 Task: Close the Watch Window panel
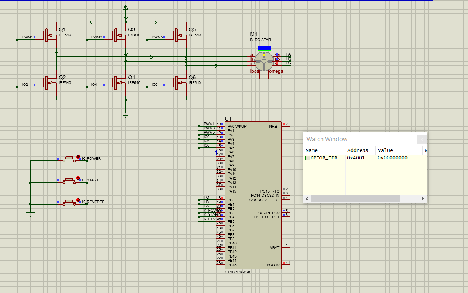tap(422, 140)
